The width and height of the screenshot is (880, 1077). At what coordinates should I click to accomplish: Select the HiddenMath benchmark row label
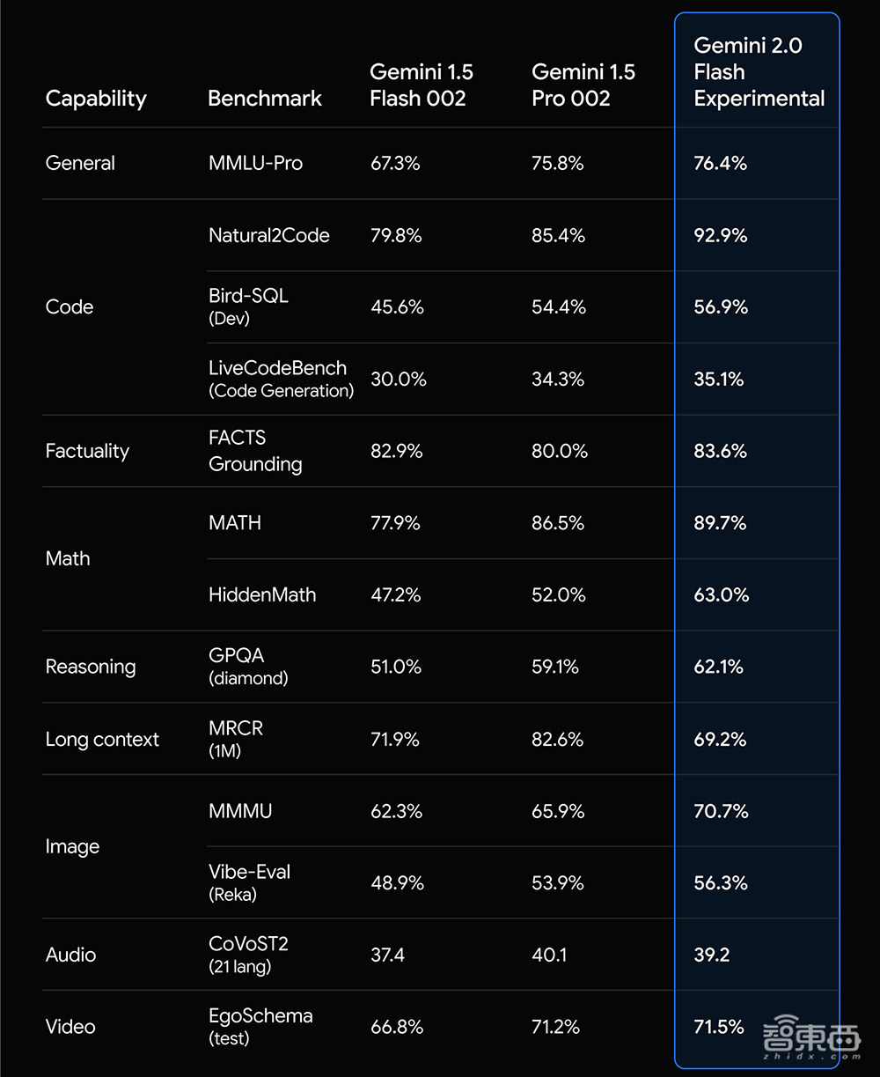pos(262,594)
